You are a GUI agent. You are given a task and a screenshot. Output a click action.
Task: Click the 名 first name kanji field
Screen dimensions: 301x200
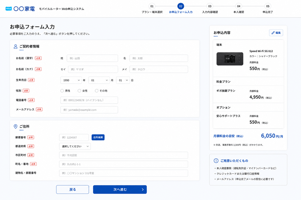point(159,58)
